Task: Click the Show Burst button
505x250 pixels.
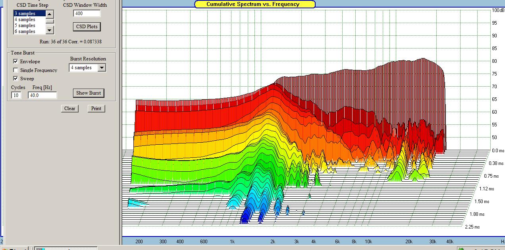Action: 89,93
